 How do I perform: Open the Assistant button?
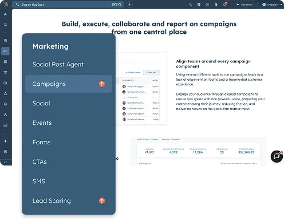tap(244, 5)
